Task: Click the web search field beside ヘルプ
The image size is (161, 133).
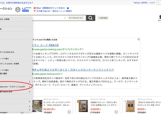Action: [x=159, y=3]
